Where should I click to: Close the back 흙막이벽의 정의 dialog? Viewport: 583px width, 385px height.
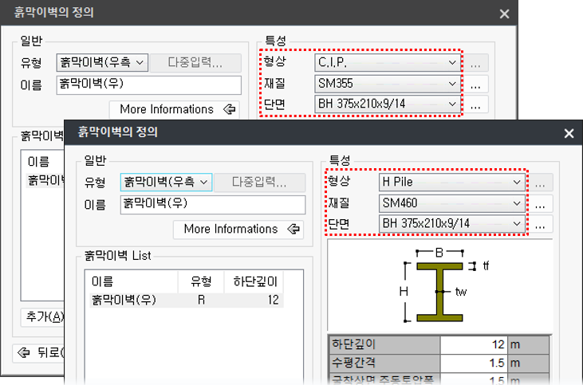pos(504,14)
